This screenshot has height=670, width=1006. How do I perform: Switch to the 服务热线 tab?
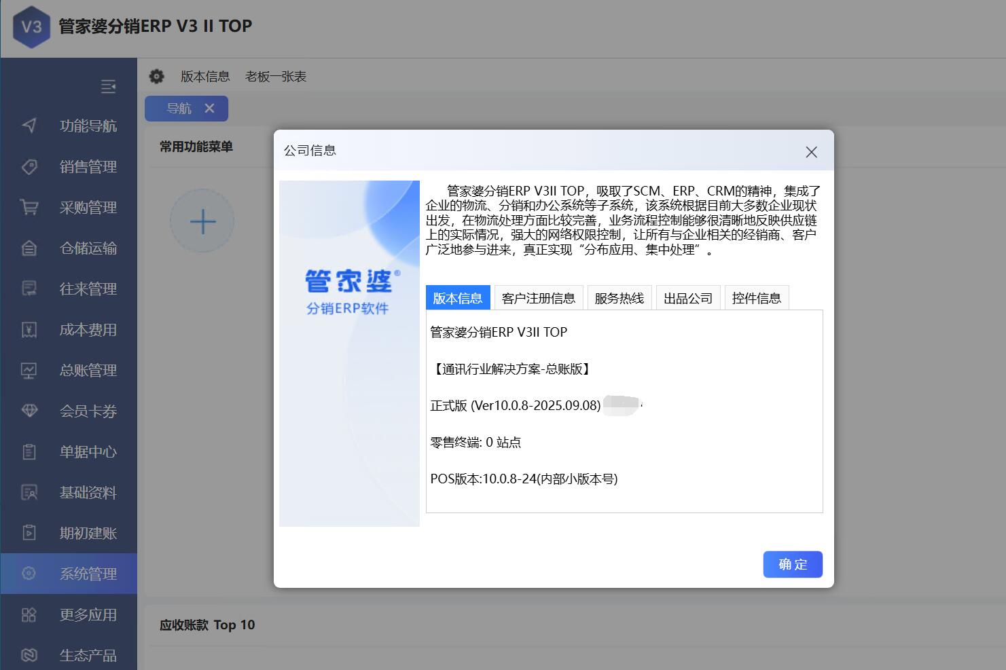click(619, 298)
